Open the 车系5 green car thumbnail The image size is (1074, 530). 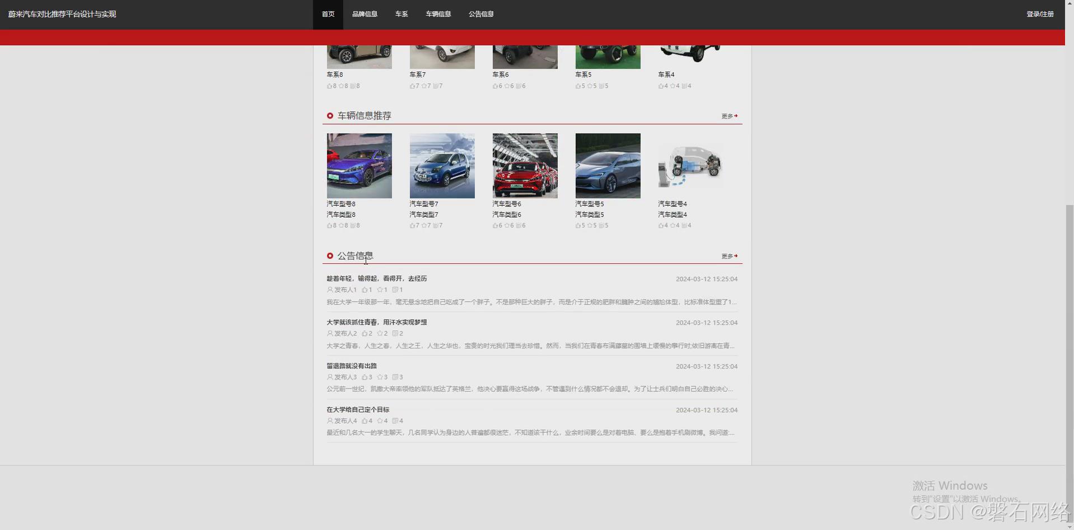click(608, 57)
